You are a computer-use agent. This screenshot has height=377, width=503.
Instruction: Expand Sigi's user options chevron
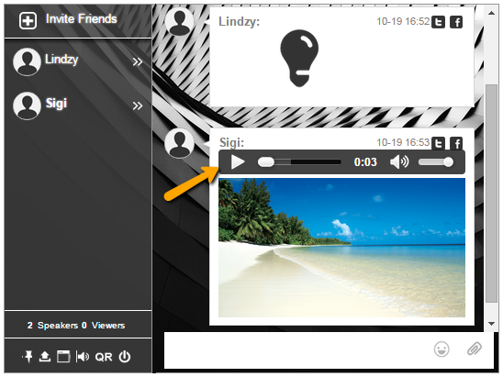(x=138, y=105)
